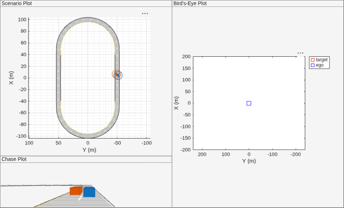344x208 pixels.
Task: Click the Bird's-Eye 'Y (m)' axis label
Action: click(x=249, y=161)
